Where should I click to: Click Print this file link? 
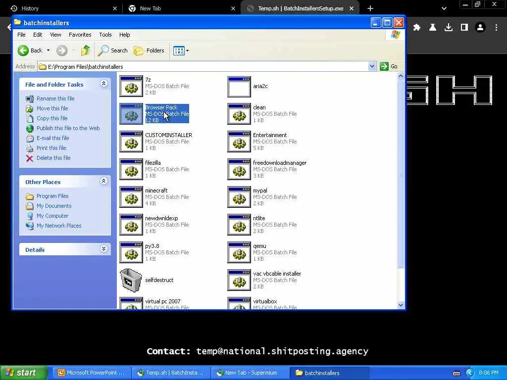51,148
